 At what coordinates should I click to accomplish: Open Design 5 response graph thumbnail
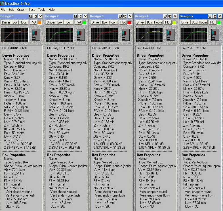click(194, 35)
